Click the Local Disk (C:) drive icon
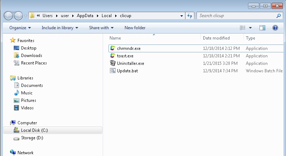The height and width of the screenshot is (156, 286). click(16, 130)
